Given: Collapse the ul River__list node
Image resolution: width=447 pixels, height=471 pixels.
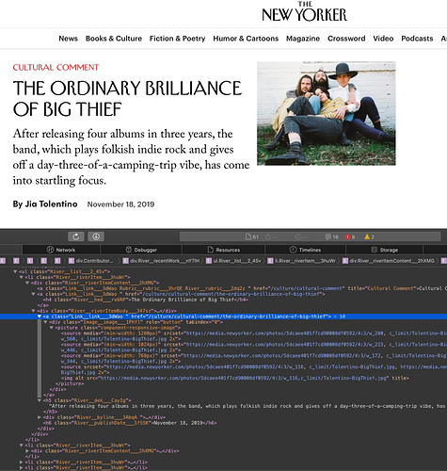Looking at the screenshot, I should (x=15, y=271).
